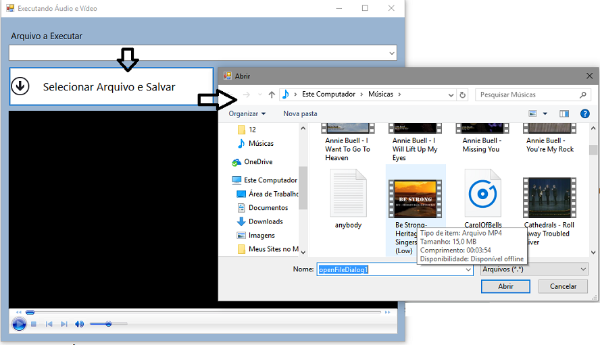This screenshot has height=345, width=600.
Task: Select Músicas in the navigation tree
Action: pos(255,143)
